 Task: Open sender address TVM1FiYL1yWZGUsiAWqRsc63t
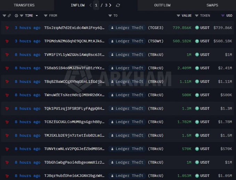[x=74, y=55]
